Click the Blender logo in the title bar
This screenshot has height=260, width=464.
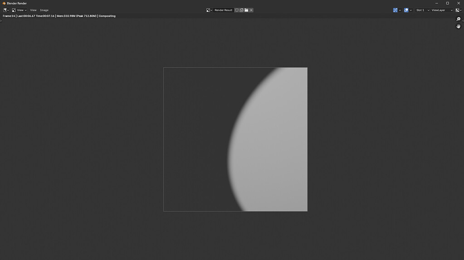(x=4, y=3)
